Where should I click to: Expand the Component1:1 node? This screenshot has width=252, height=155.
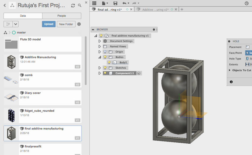click(100, 73)
